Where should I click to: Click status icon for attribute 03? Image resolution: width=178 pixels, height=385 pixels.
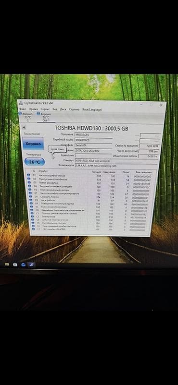(x=29, y=182)
